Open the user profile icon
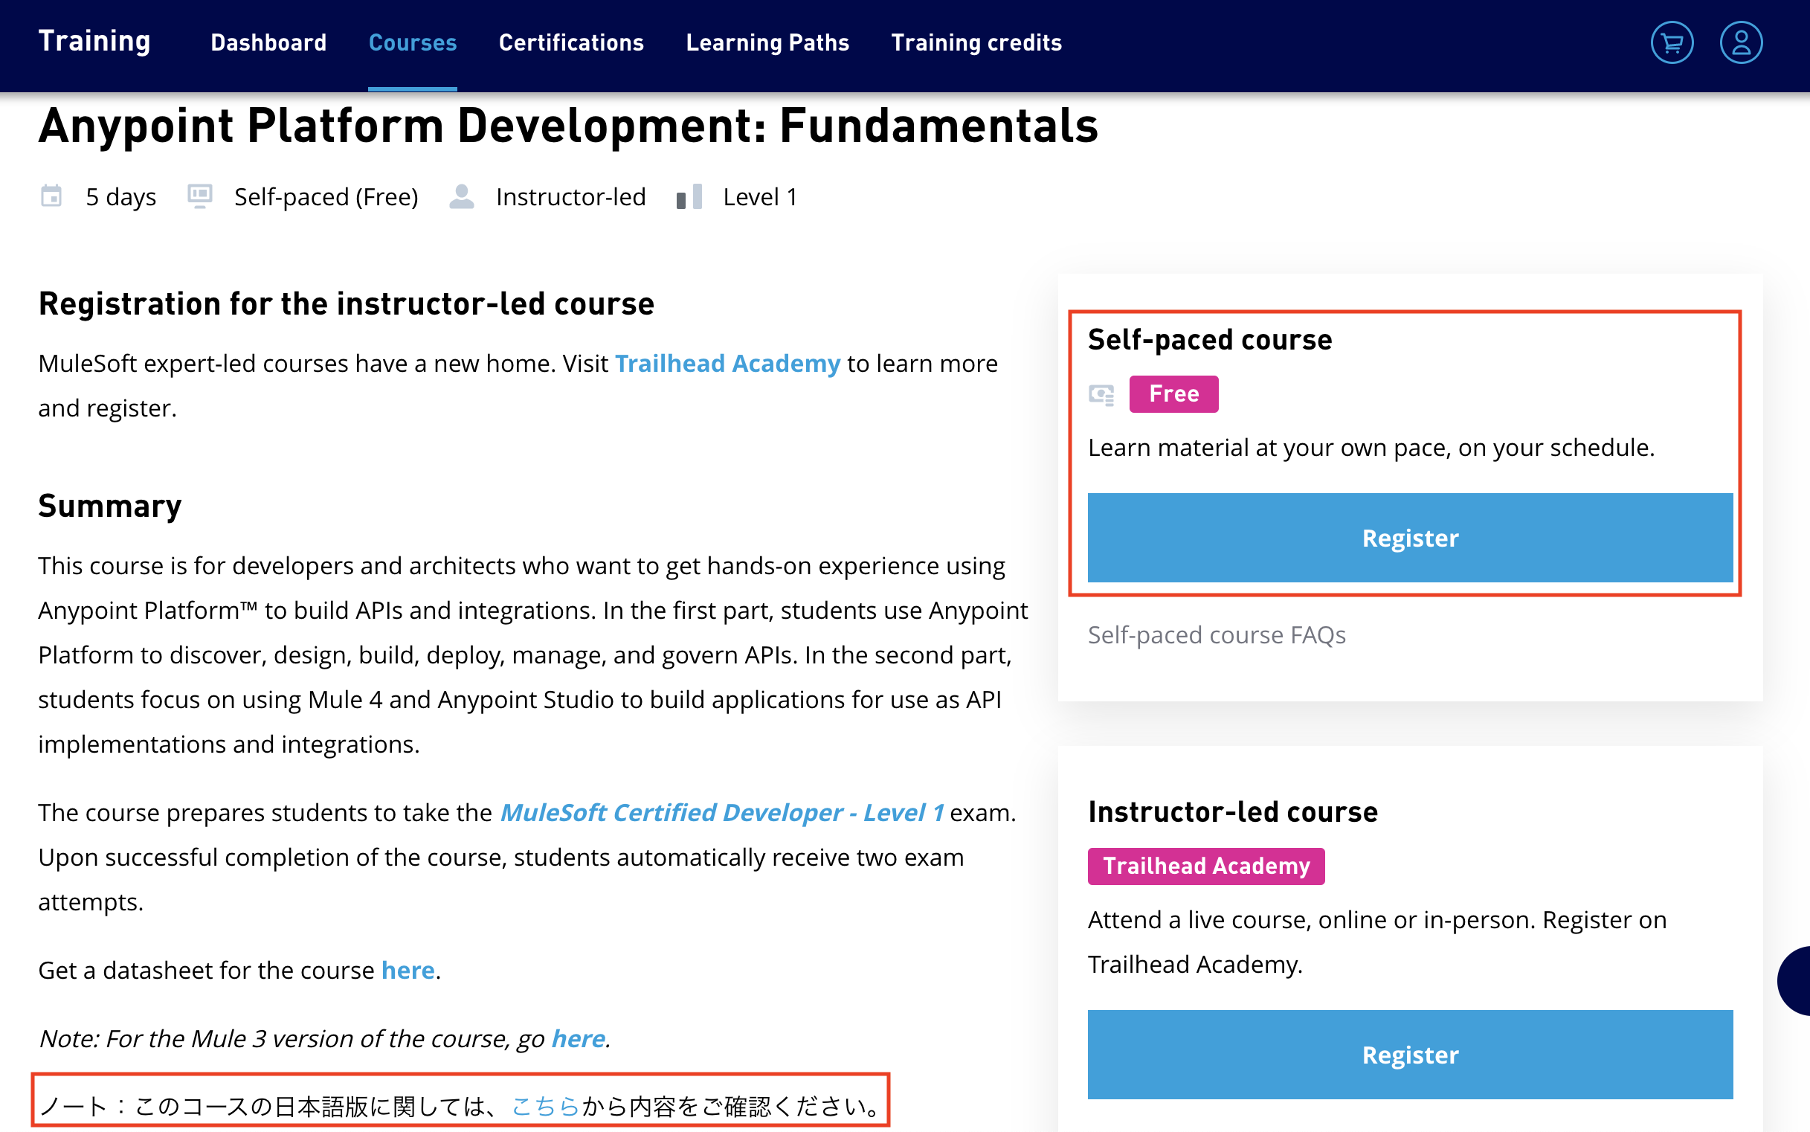Viewport: 1810px width, 1132px height. click(x=1740, y=42)
